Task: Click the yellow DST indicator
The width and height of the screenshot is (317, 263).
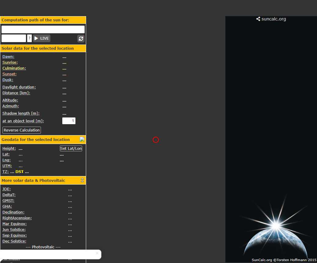Action: pyautogui.click(x=20, y=172)
